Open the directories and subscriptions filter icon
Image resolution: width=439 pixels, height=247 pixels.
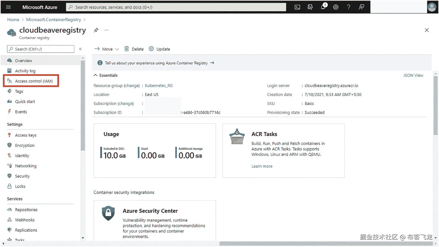[310, 7]
